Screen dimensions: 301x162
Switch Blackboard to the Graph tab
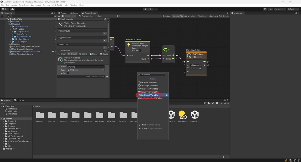tap(62, 54)
